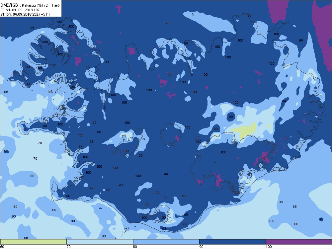Viewport: 332px width, 249px height.
Task: Click the '86' humidity value on the map
Action: [x=281, y=202]
